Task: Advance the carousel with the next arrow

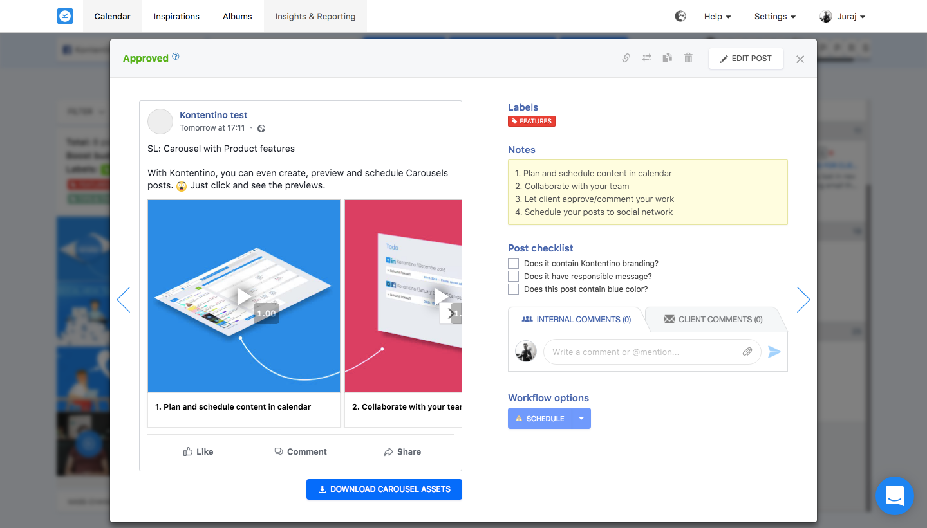Action: click(x=451, y=314)
